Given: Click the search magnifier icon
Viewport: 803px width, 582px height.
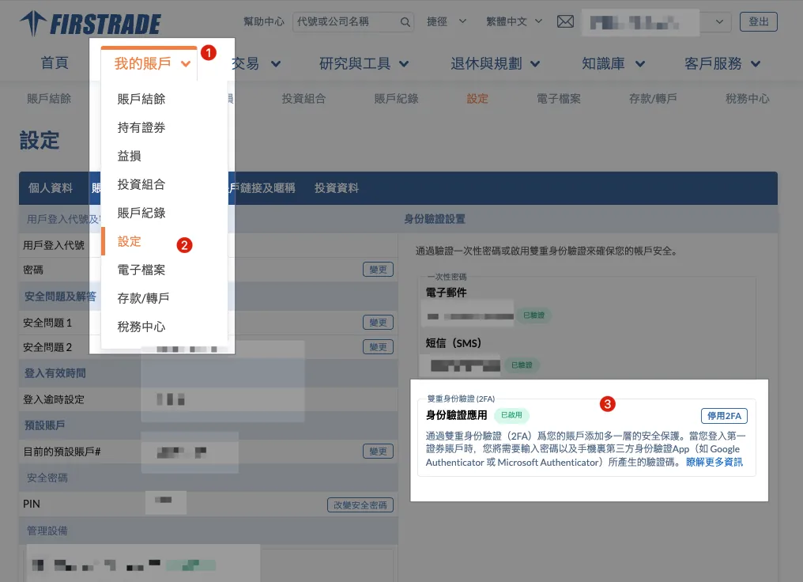Looking at the screenshot, I should click(405, 22).
